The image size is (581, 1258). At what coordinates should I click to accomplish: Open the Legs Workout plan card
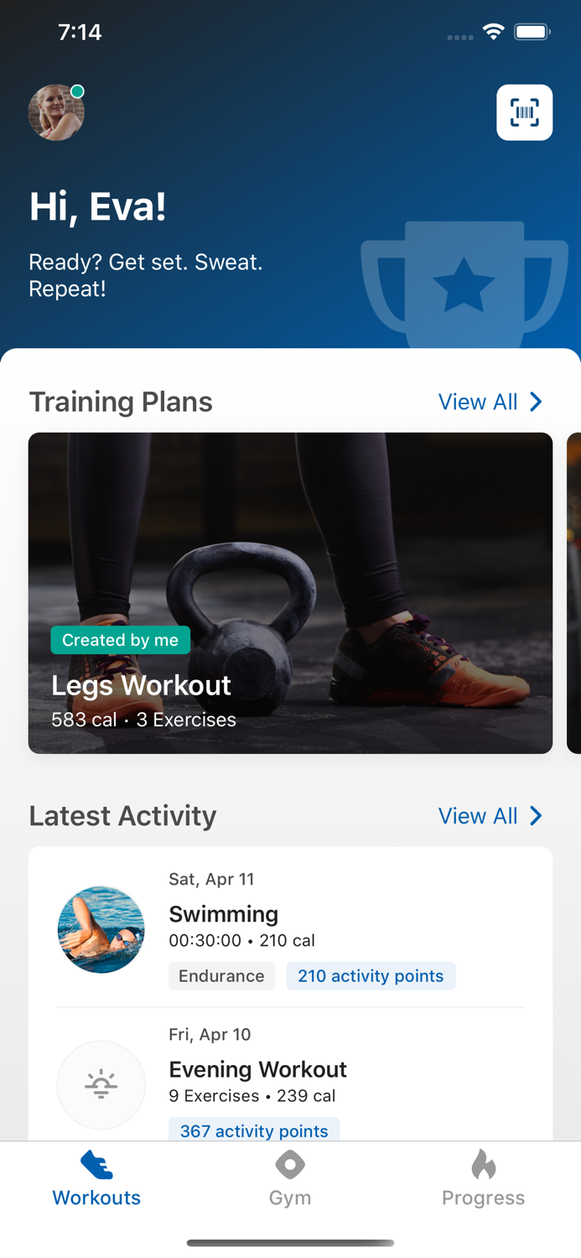(290, 593)
